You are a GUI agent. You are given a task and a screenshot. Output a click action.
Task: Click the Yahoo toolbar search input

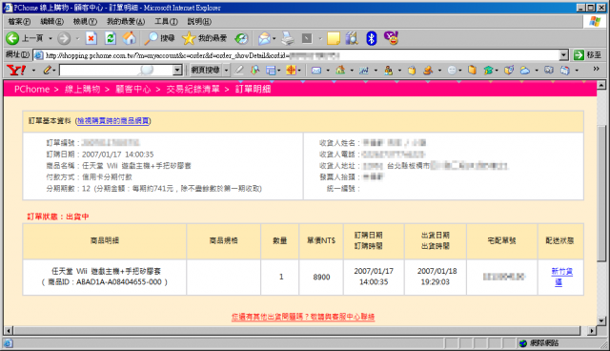[x=116, y=70]
